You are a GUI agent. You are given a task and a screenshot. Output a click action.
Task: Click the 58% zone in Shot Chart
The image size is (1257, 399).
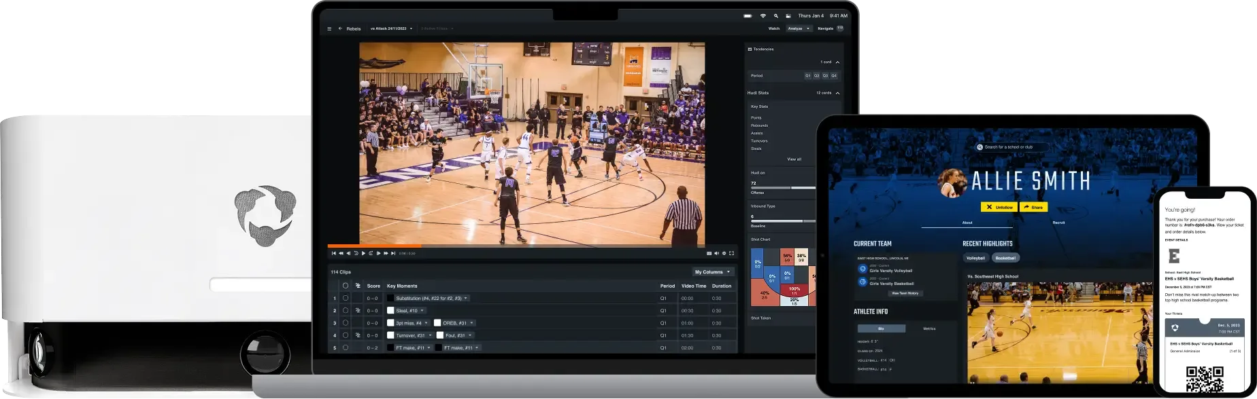[787, 257]
